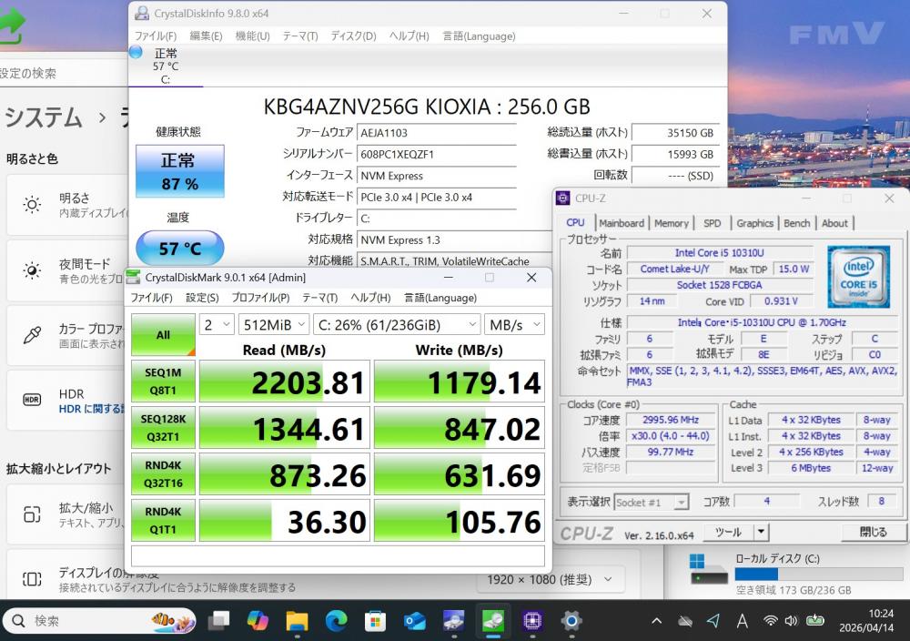The image size is (910, 641).
Task: Click the 閉じる button in CPU-Z
Action: click(872, 533)
